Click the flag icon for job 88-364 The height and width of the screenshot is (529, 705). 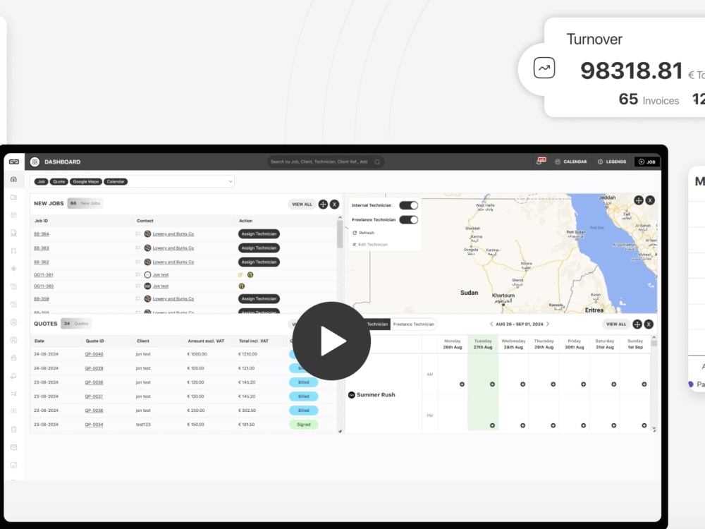click(x=138, y=234)
